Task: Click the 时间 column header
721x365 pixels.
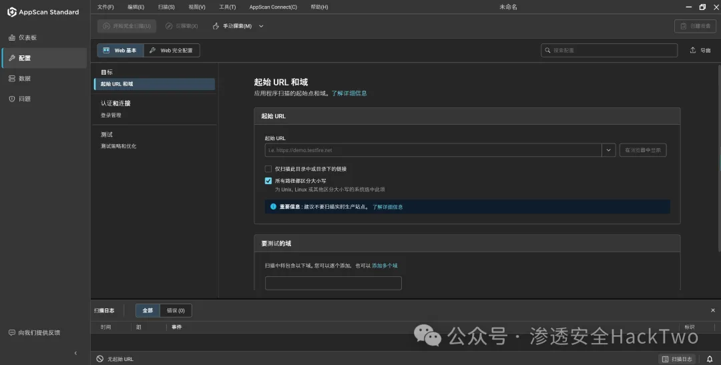Action: click(x=105, y=327)
